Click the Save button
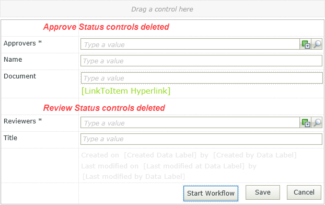The image size is (325, 205). pyautogui.click(x=263, y=192)
